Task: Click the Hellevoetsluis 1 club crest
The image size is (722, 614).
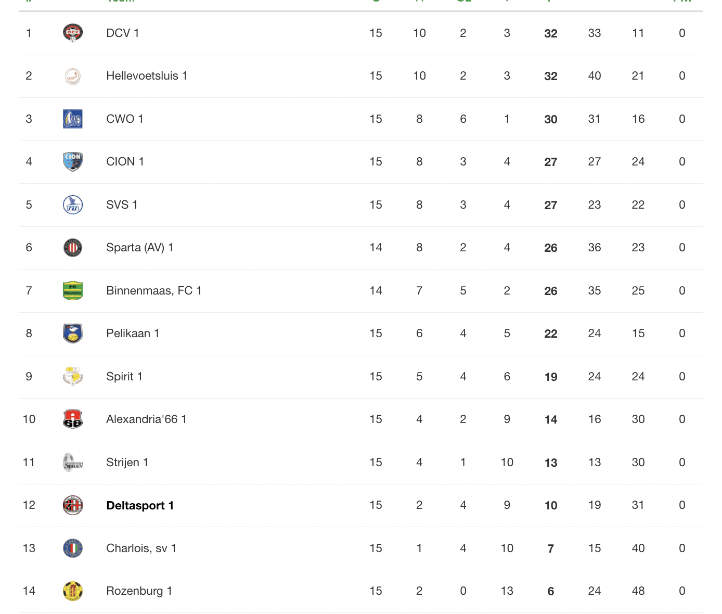Action: pyautogui.click(x=73, y=76)
